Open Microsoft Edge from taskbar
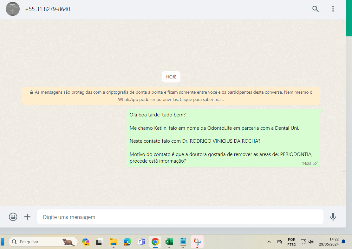This screenshot has width=352, height=249. (127, 242)
